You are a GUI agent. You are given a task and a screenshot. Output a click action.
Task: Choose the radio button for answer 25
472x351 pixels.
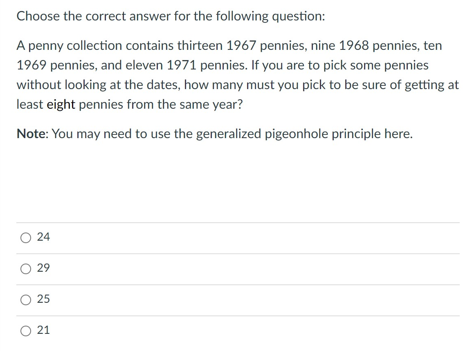point(26,300)
